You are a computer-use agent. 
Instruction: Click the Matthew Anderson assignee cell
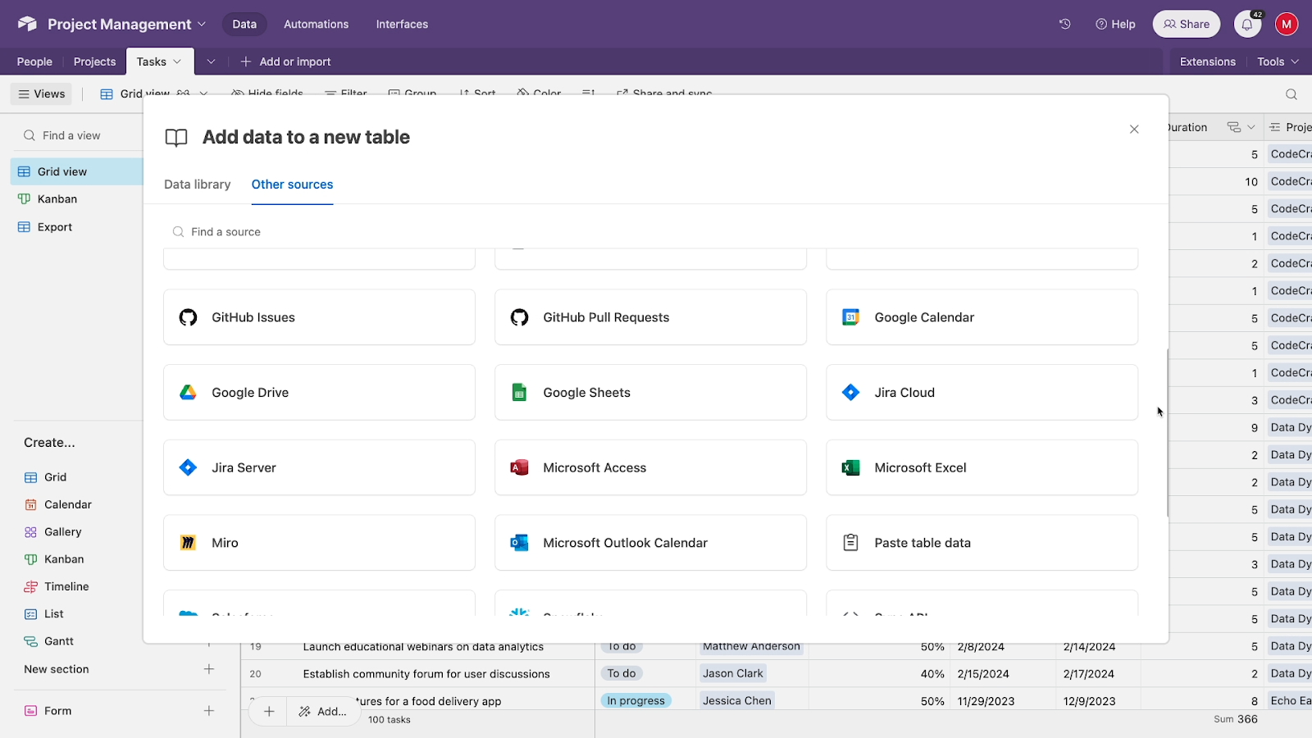click(x=753, y=647)
